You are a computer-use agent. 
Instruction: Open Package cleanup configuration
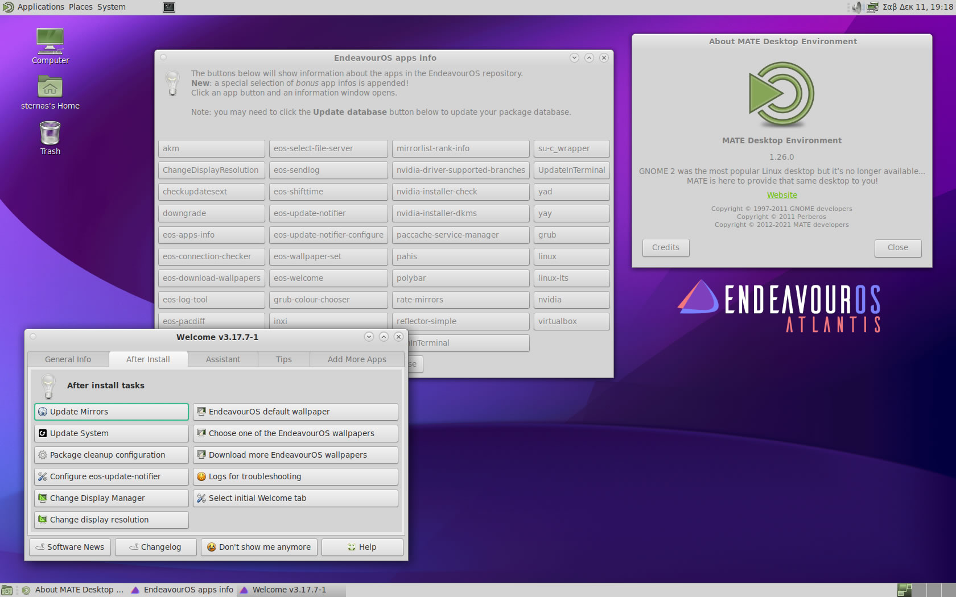tap(111, 455)
